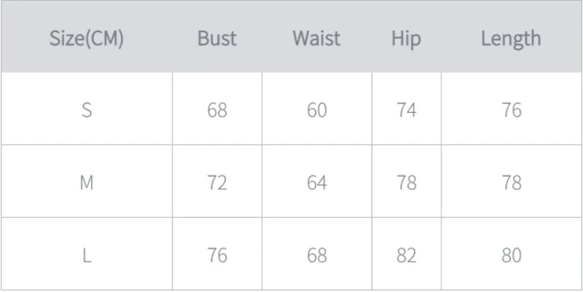Select the Length value 80 cell
This screenshot has height=292, width=583.
[x=512, y=255]
